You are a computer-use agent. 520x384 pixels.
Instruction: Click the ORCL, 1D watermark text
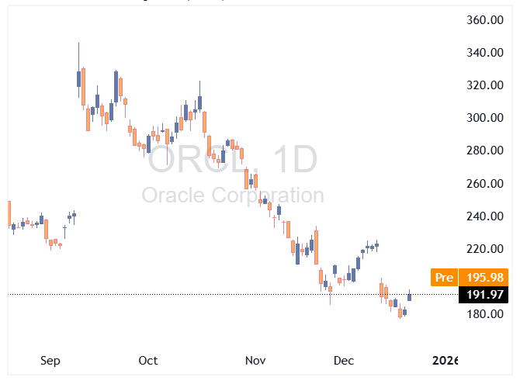[233, 160]
